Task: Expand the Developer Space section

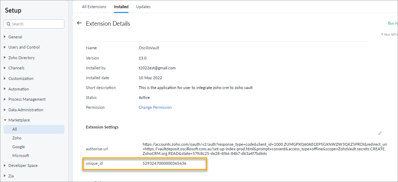Action: (x=5, y=165)
